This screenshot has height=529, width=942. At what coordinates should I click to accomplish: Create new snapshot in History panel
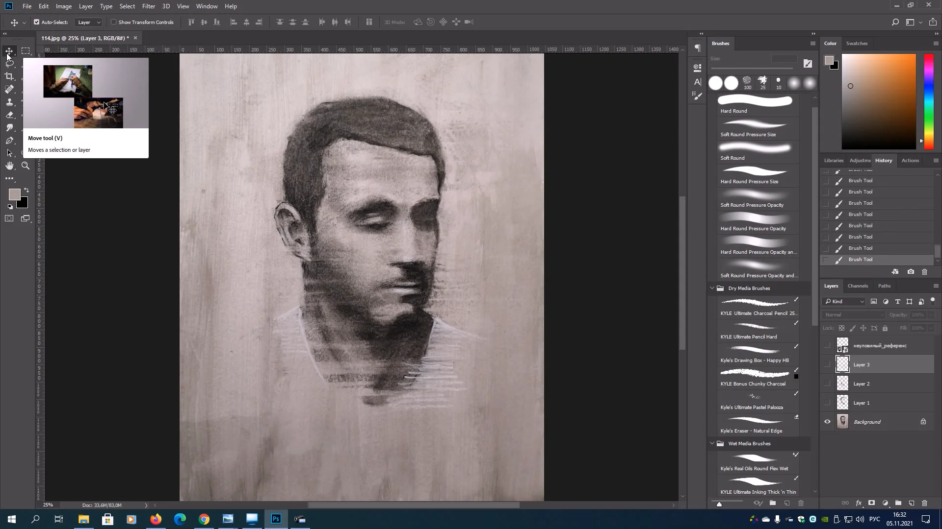(x=911, y=272)
